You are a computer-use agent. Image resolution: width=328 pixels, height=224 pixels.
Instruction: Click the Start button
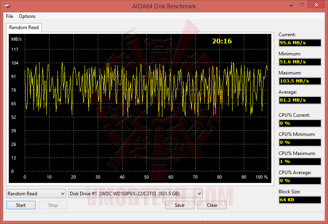(x=21, y=205)
